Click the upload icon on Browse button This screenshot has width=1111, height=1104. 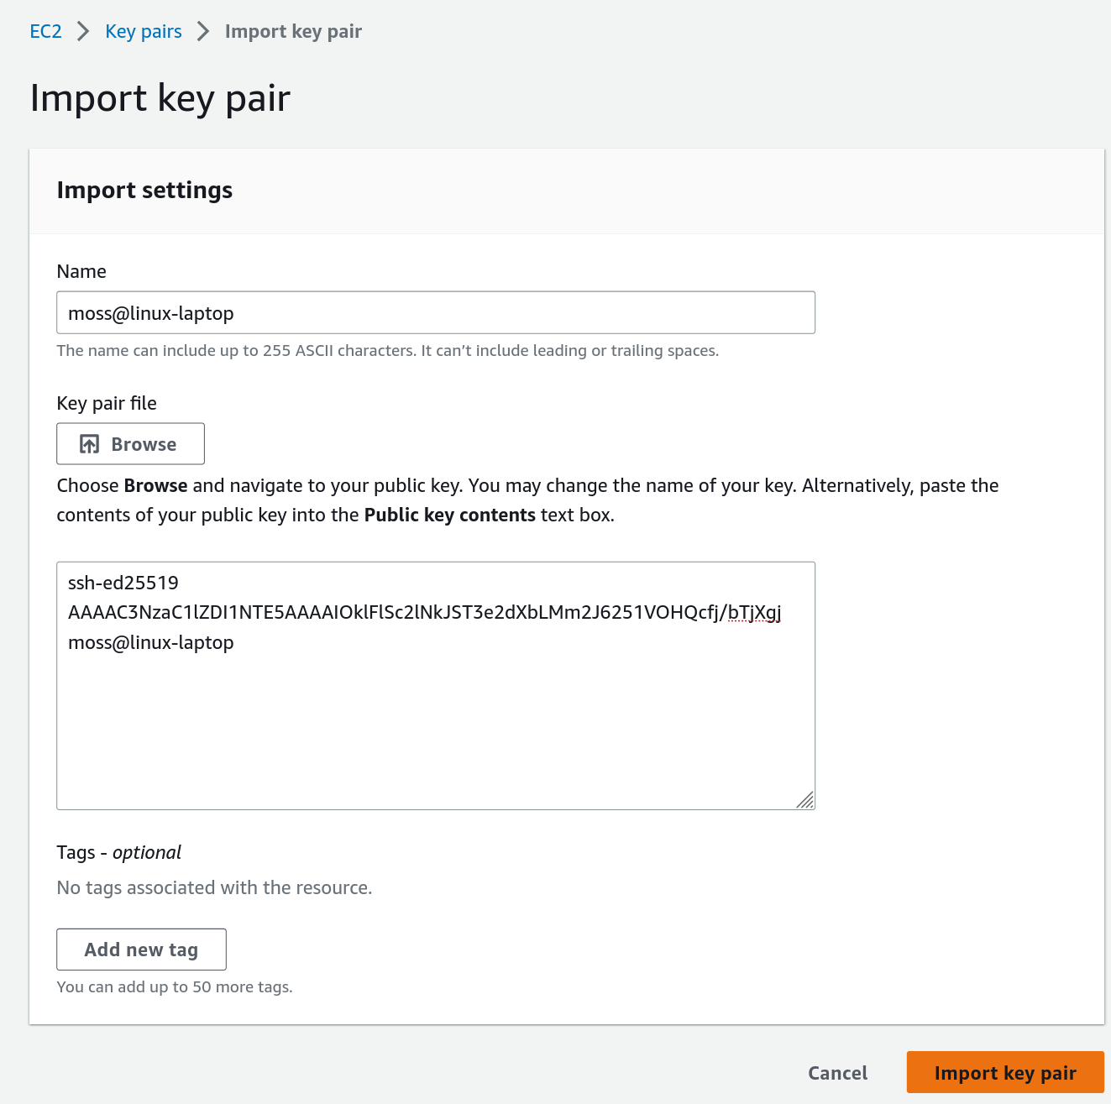[90, 444]
